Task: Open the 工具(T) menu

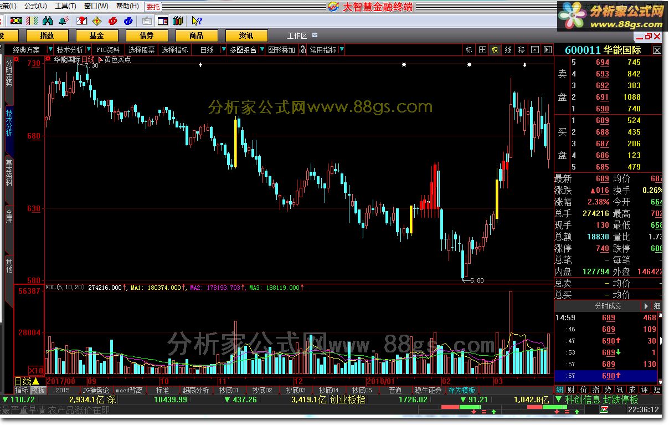Action: point(66,6)
